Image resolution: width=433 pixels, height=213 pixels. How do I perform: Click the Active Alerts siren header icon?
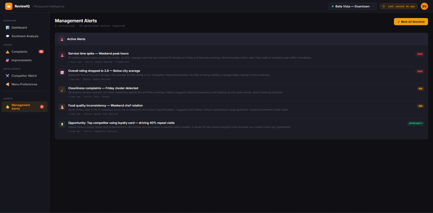coord(62,39)
